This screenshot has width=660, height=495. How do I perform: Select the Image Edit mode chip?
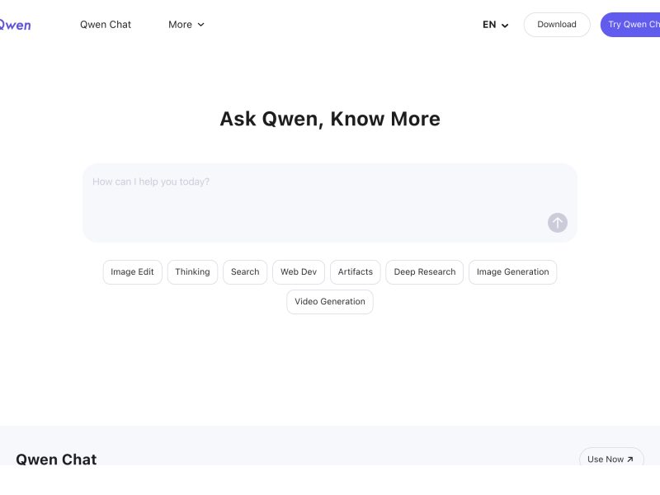pos(132,272)
